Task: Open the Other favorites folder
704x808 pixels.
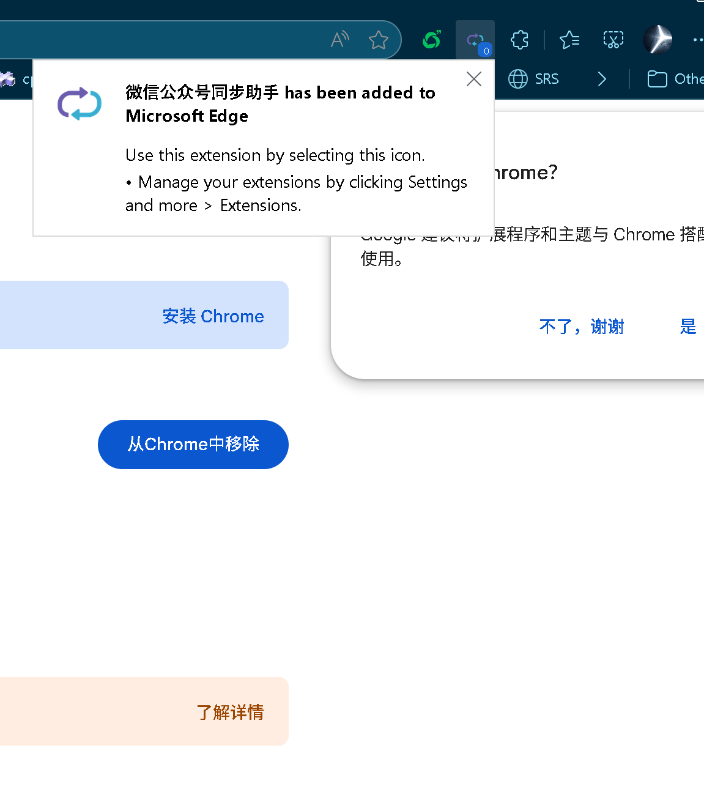Action: pos(675,79)
